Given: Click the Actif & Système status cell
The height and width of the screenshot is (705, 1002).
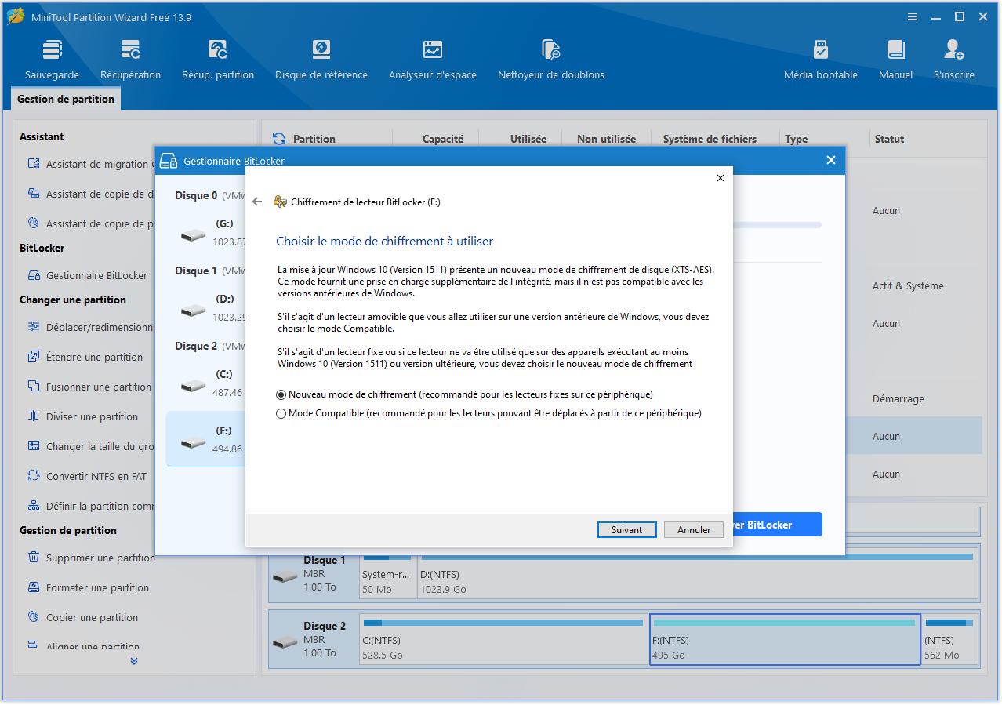Looking at the screenshot, I should coord(908,286).
